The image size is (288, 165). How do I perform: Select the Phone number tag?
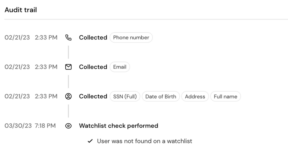[131, 37]
